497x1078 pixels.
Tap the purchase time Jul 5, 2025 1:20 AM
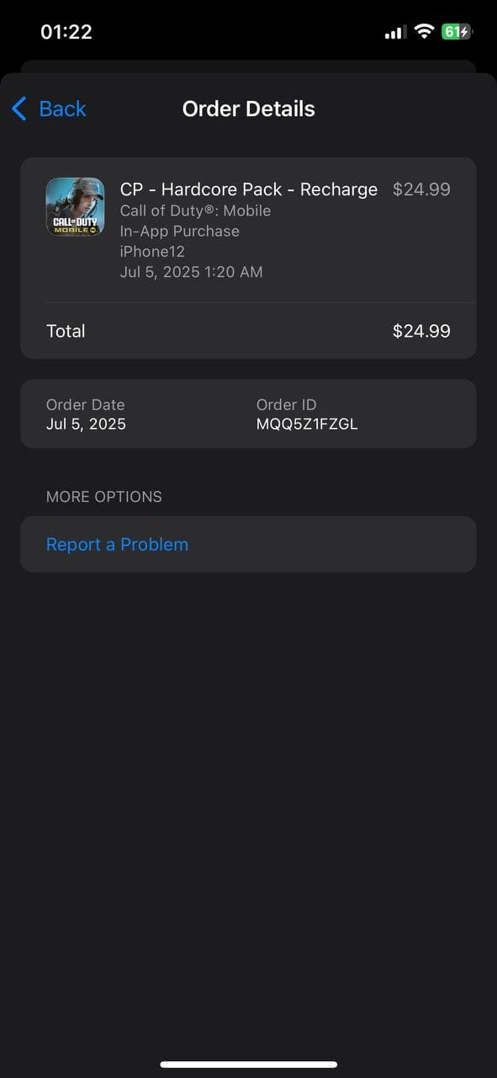192,272
